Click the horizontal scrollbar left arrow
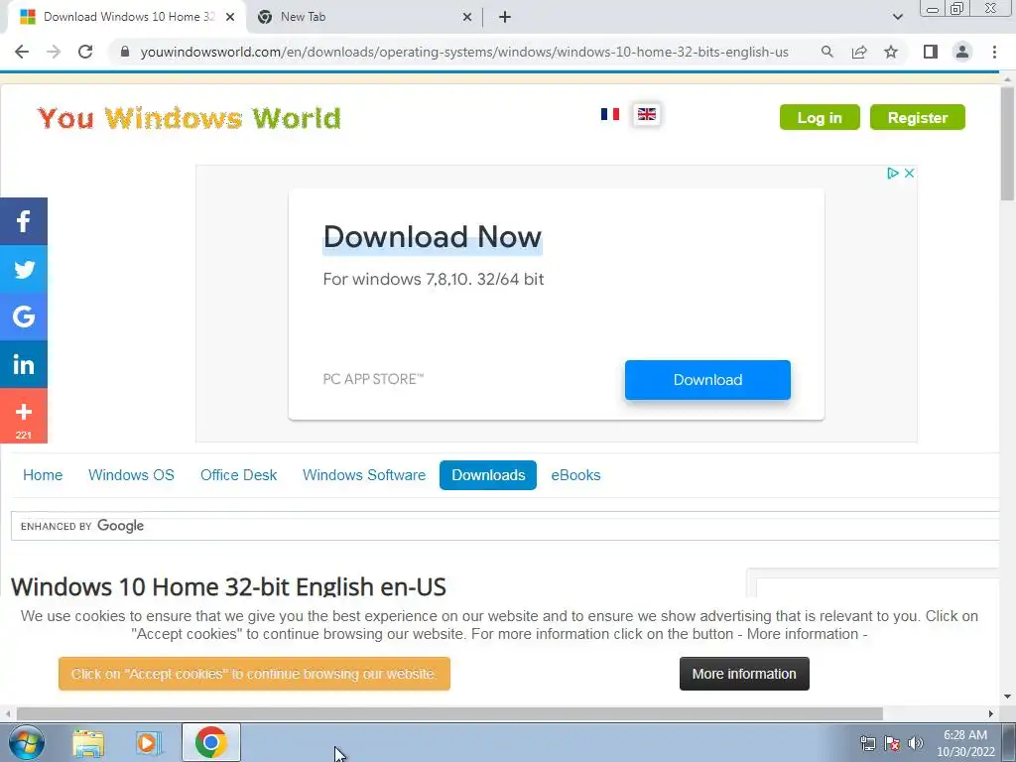The height and width of the screenshot is (762, 1016). point(8,713)
